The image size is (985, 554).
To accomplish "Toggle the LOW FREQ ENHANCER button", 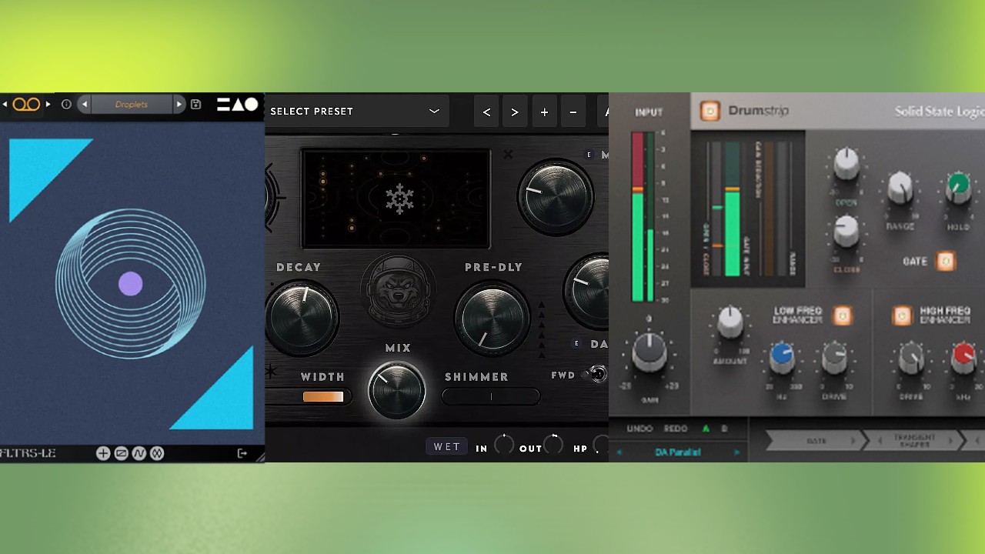I will (843, 315).
